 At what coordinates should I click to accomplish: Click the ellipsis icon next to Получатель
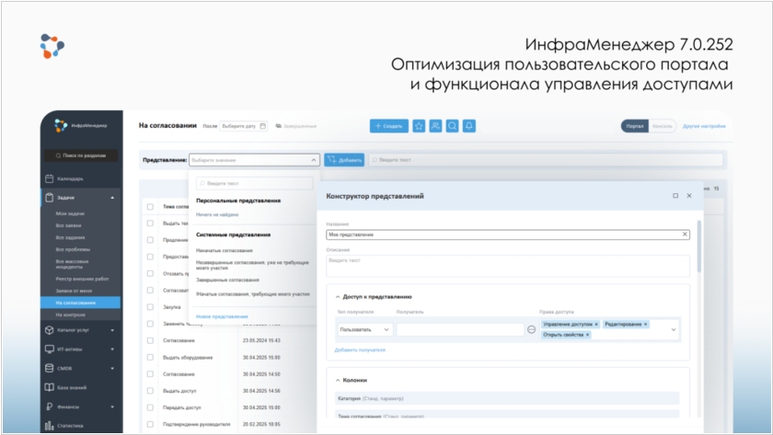pos(532,329)
